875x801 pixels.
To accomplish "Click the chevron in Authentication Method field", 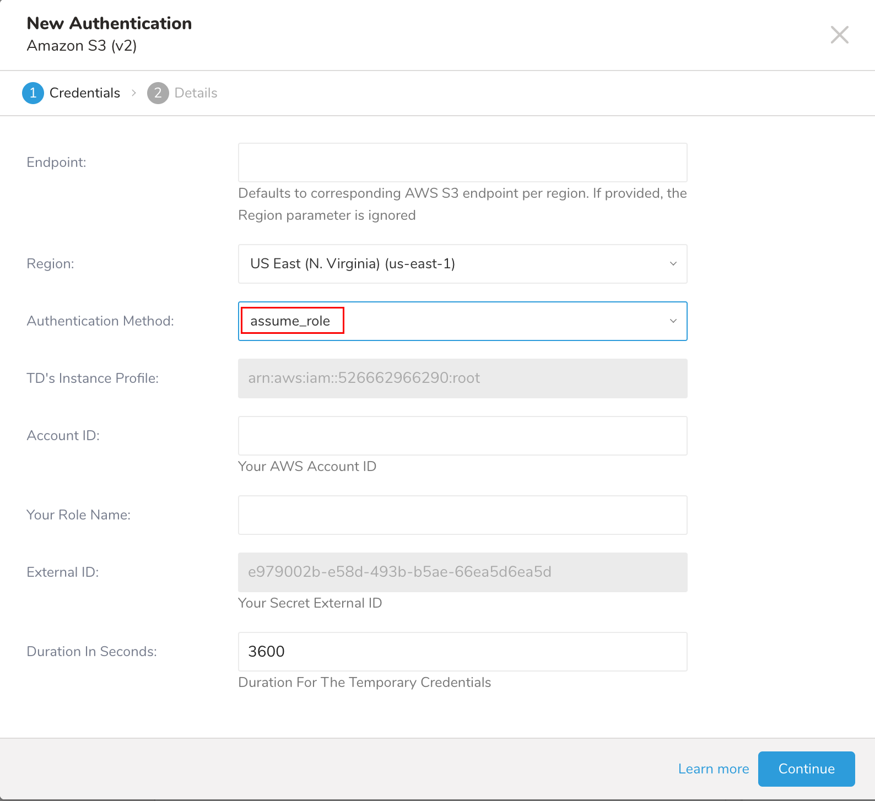I will pos(673,321).
